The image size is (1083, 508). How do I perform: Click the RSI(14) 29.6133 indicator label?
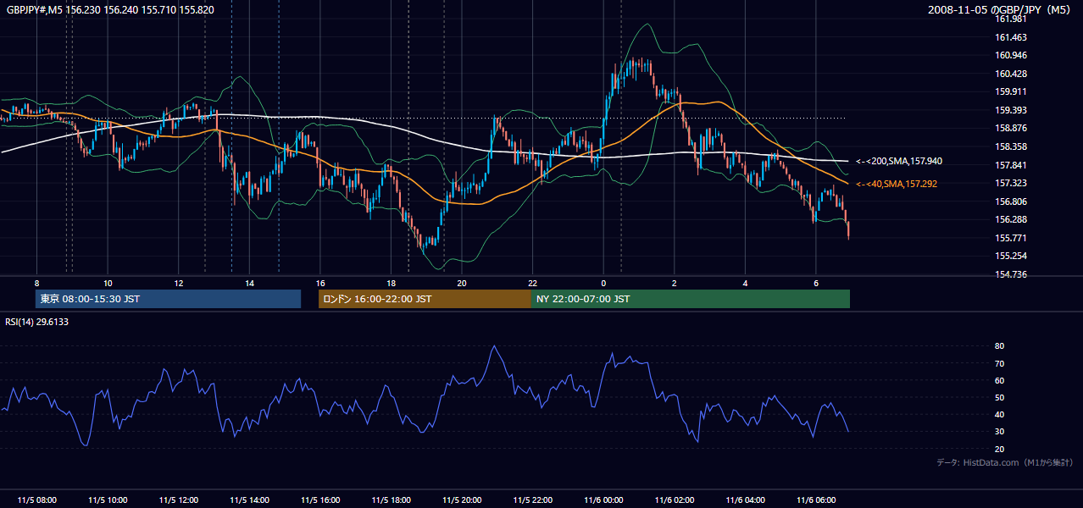coord(37,322)
